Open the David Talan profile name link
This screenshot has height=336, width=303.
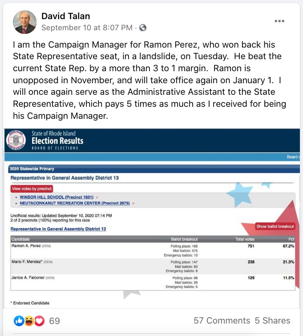(x=65, y=16)
